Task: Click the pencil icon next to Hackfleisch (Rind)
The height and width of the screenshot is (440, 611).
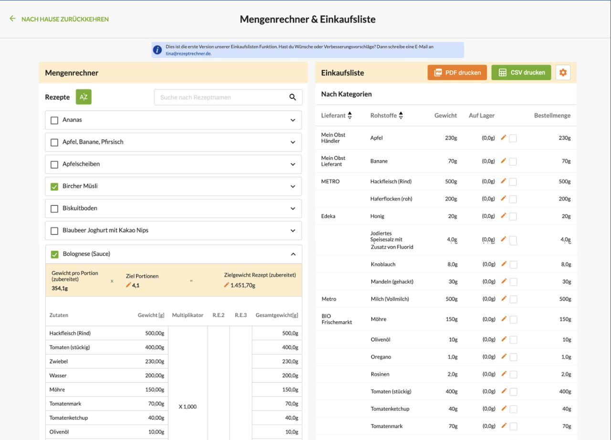Action: pyautogui.click(x=503, y=181)
